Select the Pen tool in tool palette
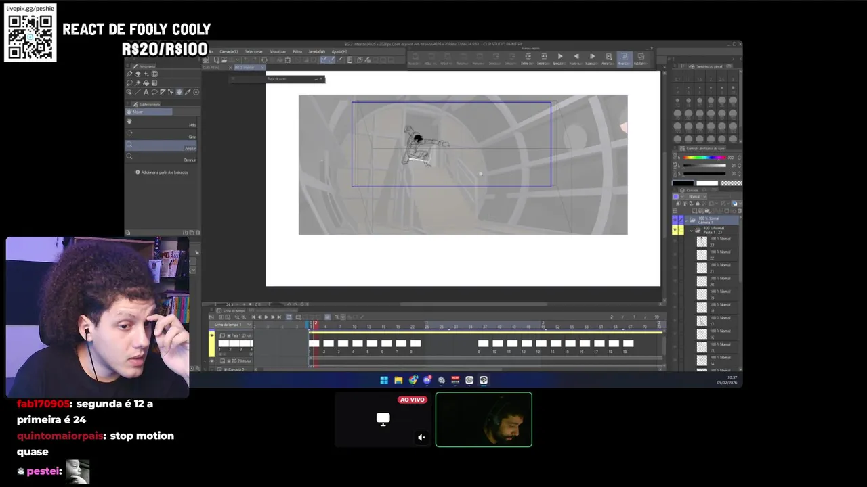Image resolution: width=867 pixels, height=487 pixels. 129,74
